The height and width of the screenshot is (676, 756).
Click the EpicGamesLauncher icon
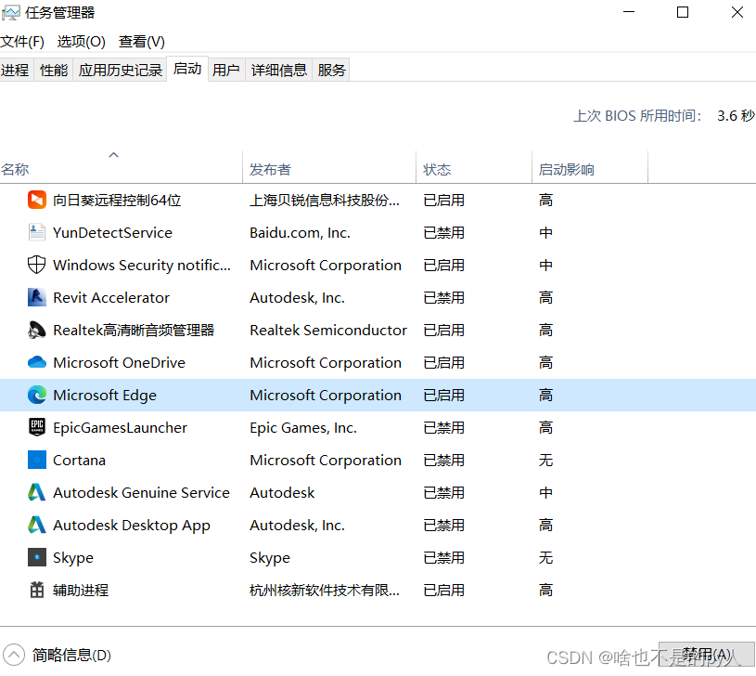click(x=37, y=427)
